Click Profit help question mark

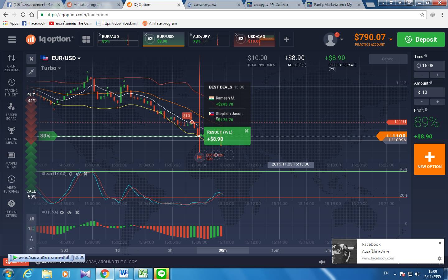426,110
